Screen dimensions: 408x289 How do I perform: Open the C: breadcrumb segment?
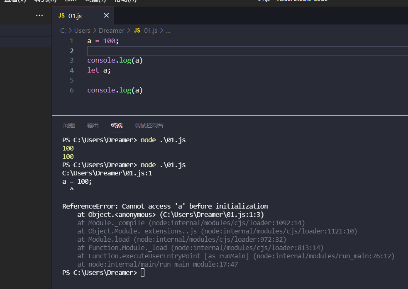[x=63, y=31]
